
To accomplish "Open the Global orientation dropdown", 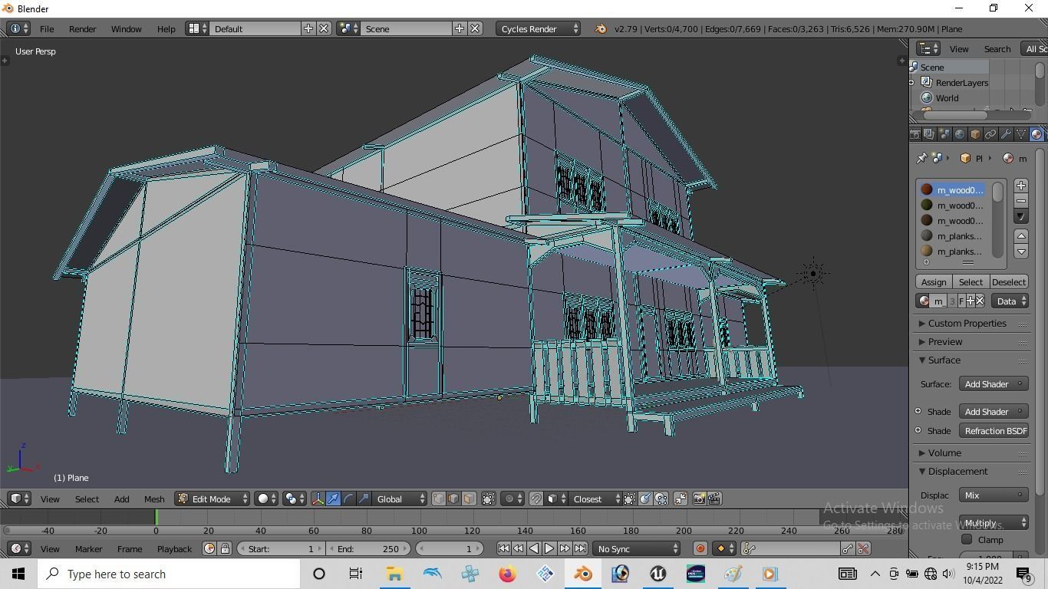I will [400, 499].
